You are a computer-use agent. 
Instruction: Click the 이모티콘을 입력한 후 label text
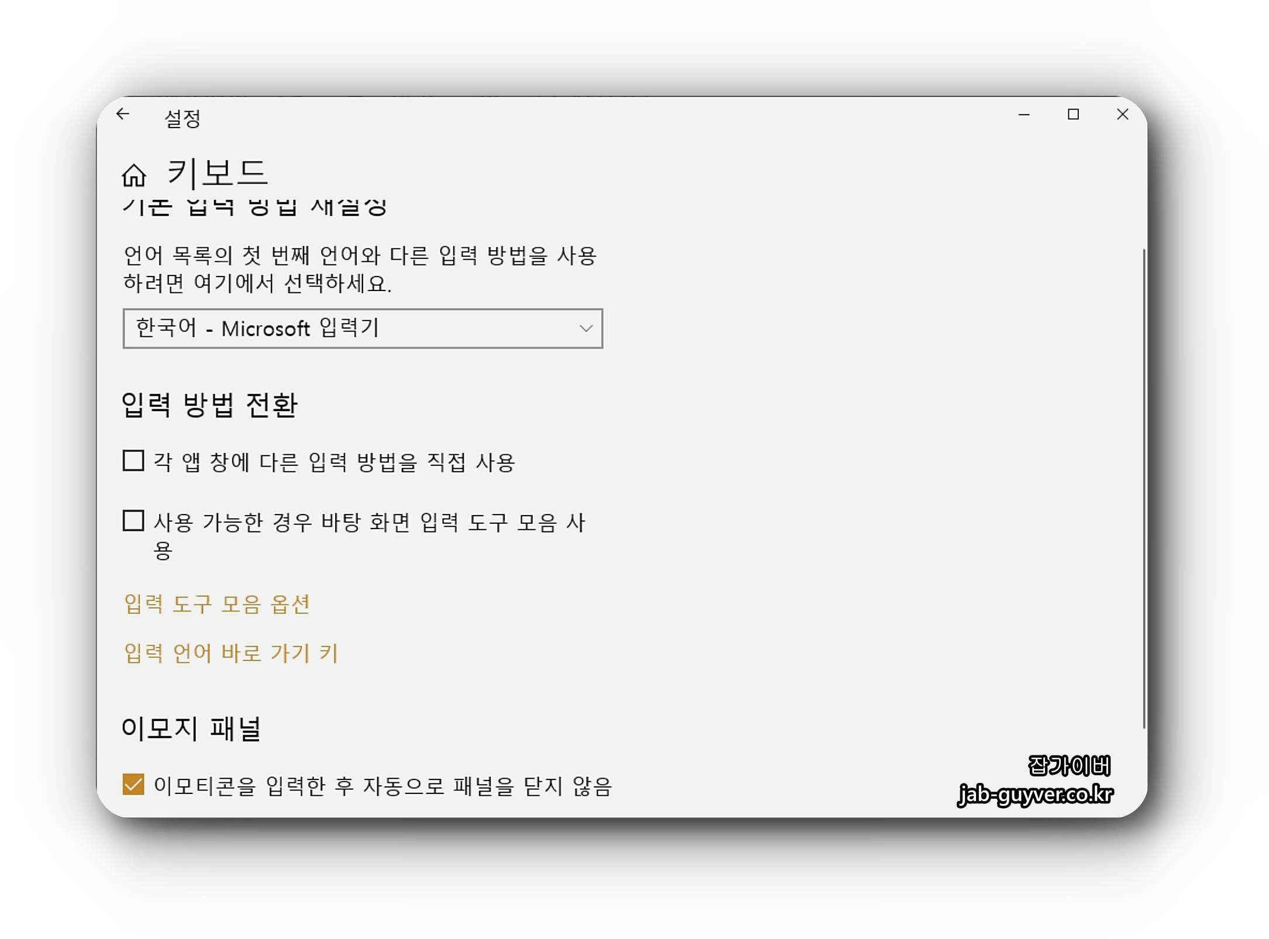pos(382,786)
